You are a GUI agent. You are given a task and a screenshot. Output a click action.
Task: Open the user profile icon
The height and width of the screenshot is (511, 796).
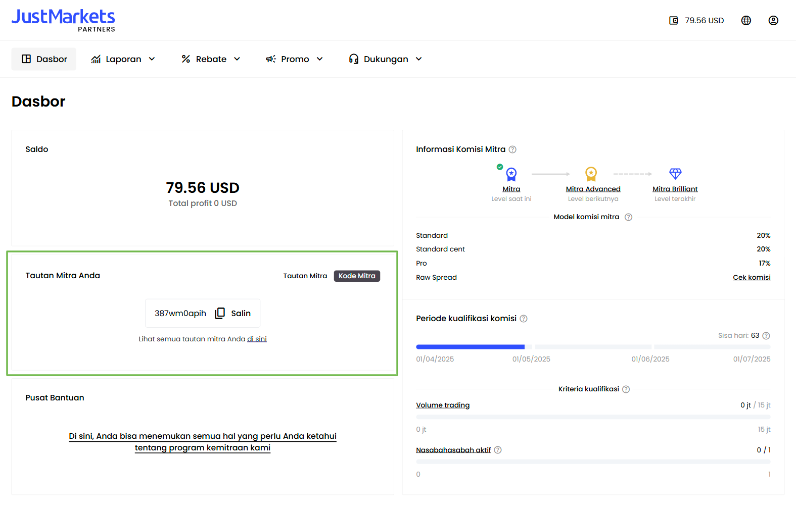click(x=773, y=21)
